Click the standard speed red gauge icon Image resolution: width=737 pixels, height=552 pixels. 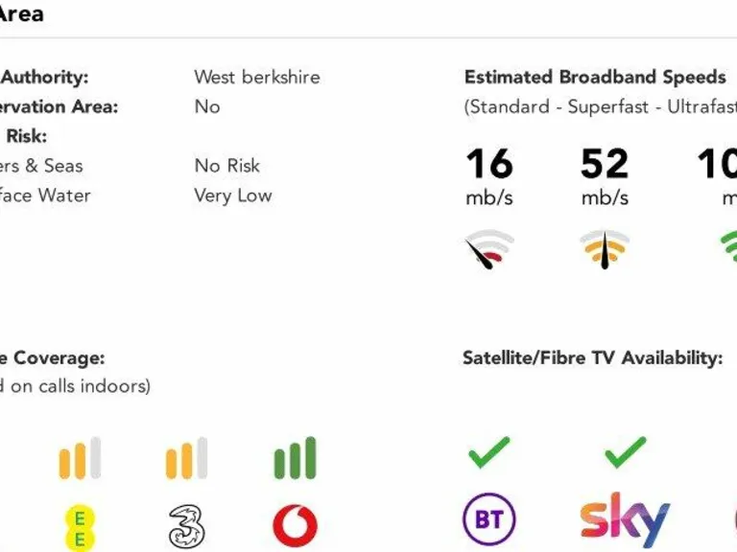pos(489,249)
